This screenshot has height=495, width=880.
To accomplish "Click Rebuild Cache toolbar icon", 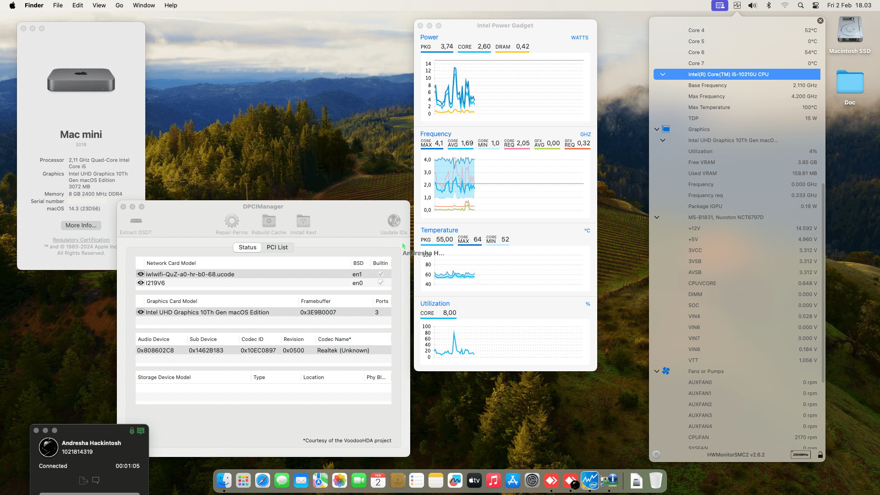I will [x=269, y=221].
